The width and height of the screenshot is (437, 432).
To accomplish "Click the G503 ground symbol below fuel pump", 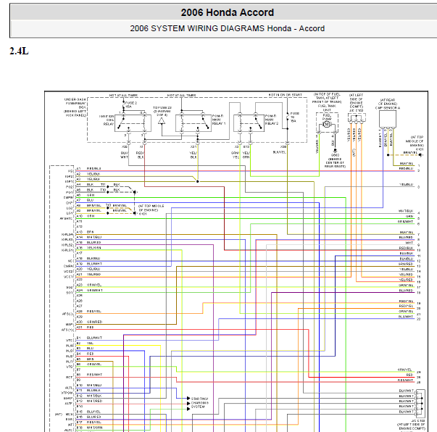I will (x=335, y=150).
